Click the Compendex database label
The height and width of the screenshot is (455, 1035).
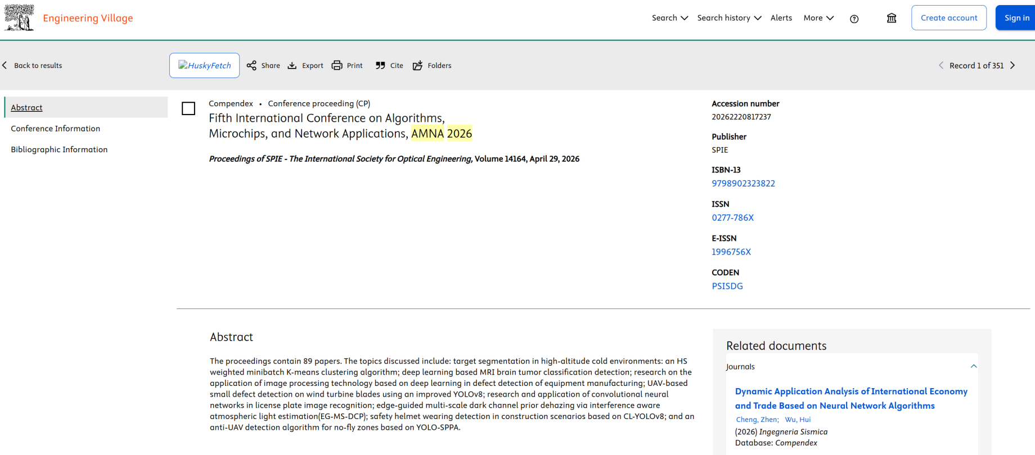(x=231, y=103)
